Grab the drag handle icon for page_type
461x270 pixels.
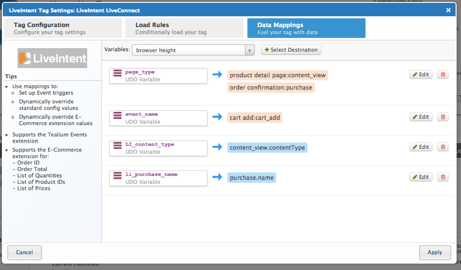[118, 75]
